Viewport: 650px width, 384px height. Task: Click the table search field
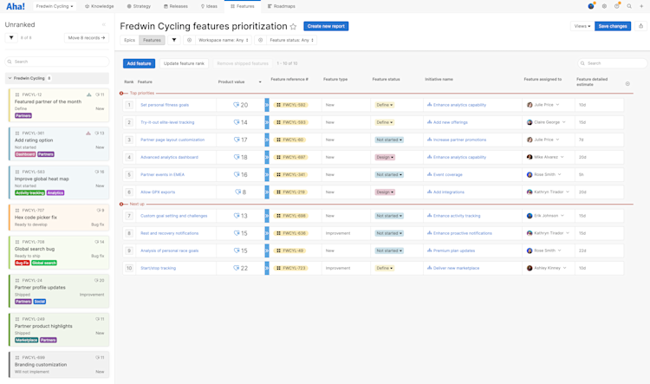612,63
